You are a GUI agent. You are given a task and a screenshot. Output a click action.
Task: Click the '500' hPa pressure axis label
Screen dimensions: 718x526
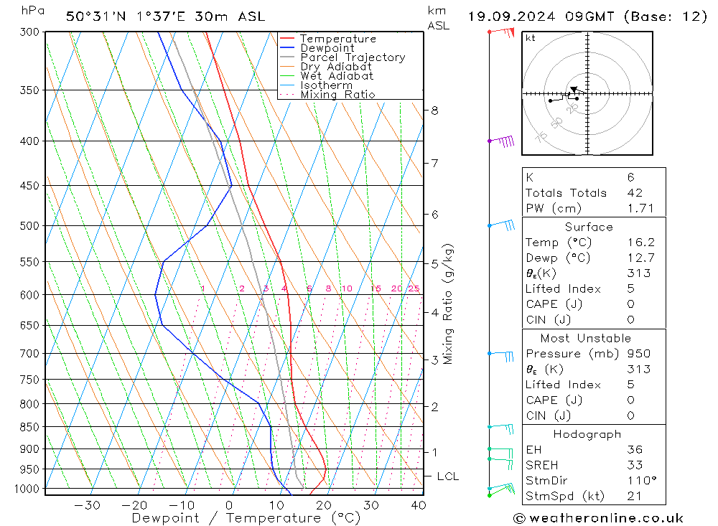pos(29,226)
